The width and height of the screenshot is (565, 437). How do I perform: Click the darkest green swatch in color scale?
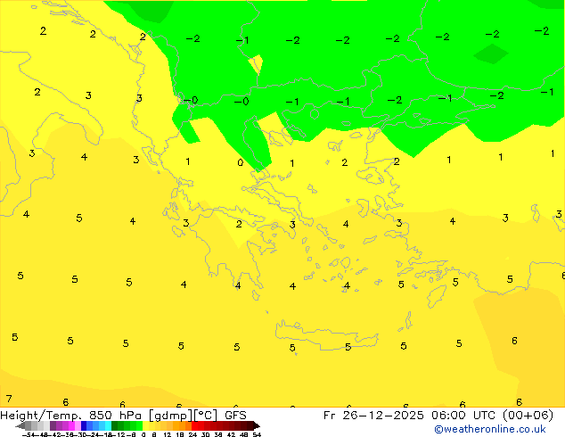[115, 425]
